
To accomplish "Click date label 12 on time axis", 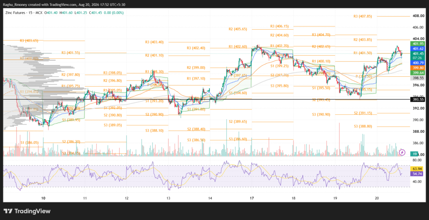I will (x=127, y=198).
